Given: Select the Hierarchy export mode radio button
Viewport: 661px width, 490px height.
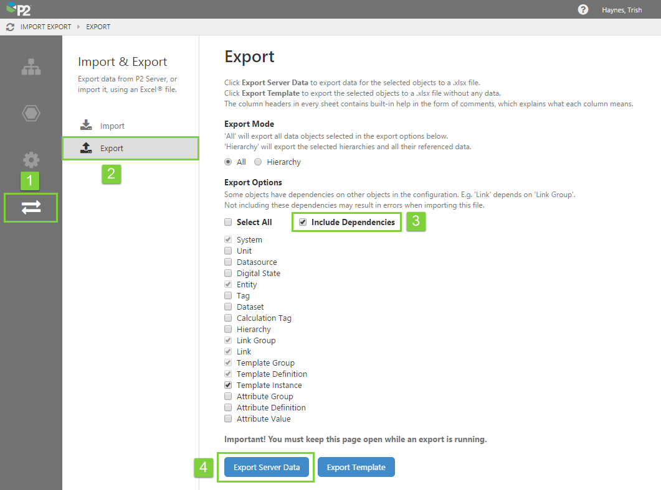Looking at the screenshot, I should (x=258, y=162).
